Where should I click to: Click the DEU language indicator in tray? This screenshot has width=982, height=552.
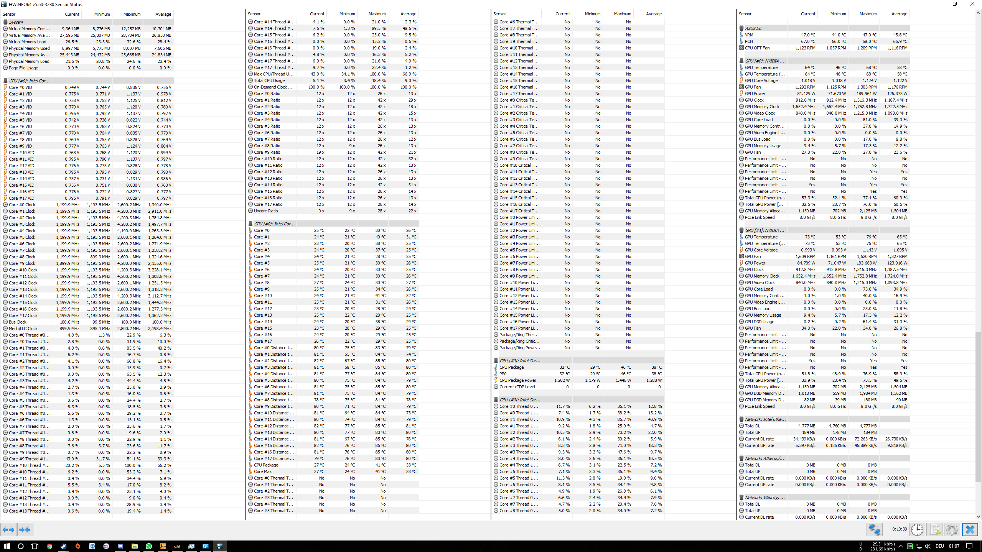[939, 546]
